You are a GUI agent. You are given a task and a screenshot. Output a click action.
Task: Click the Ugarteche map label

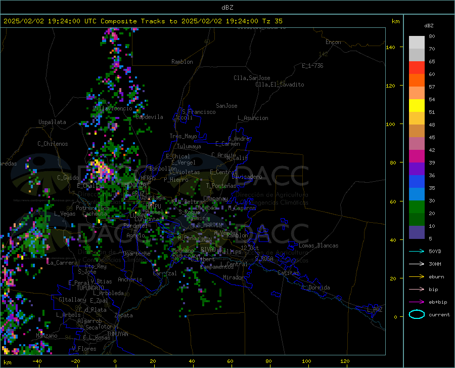point(136,254)
